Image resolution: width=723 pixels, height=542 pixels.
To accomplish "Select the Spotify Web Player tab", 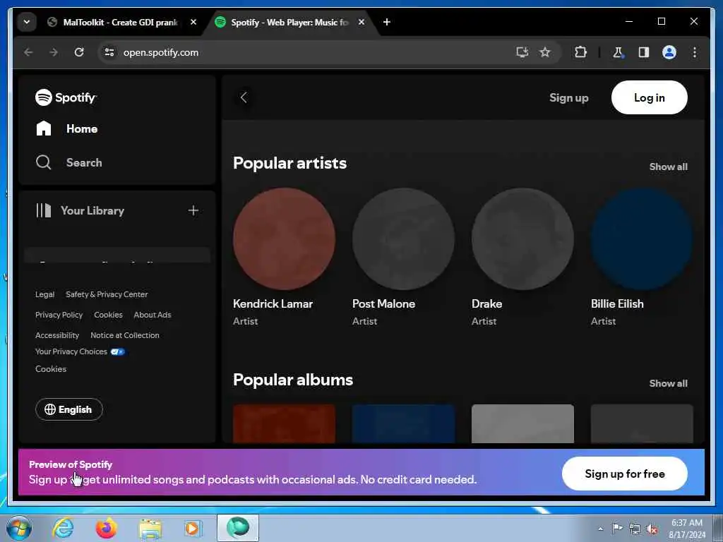I will [289, 22].
